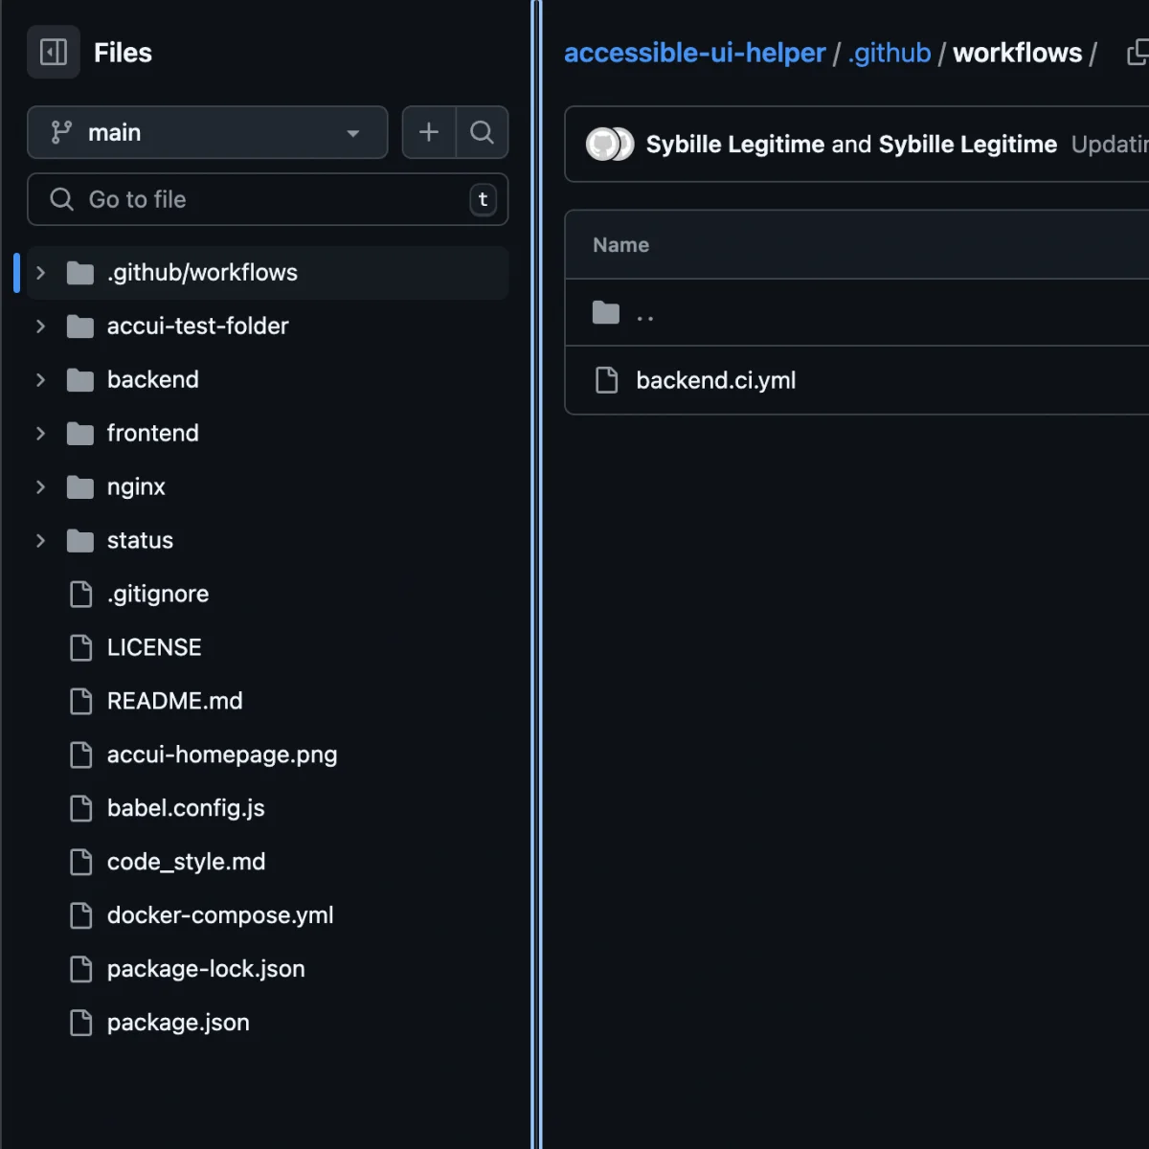Focus the Go to file input
Viewport: 1149px width, 1149px height.
coord(267,199)
